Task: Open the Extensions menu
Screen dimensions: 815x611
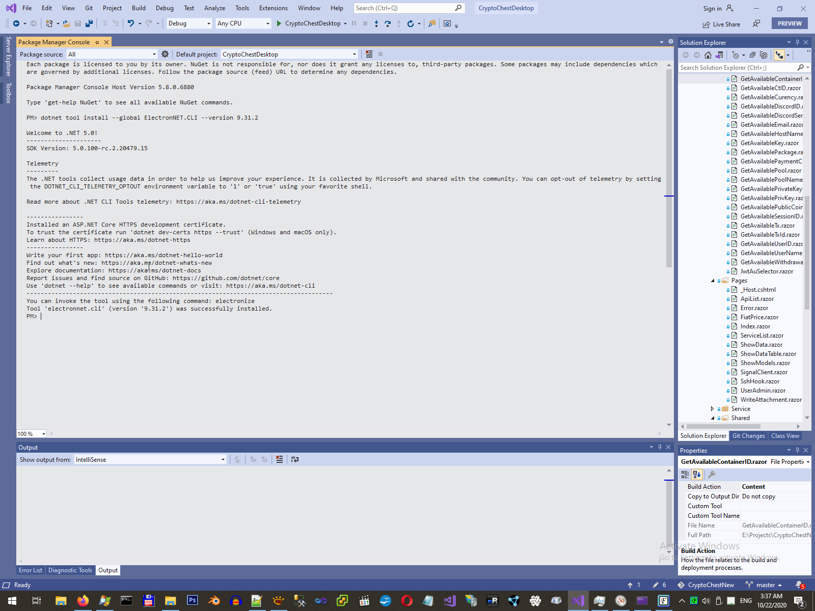Action: coord(273,8)
